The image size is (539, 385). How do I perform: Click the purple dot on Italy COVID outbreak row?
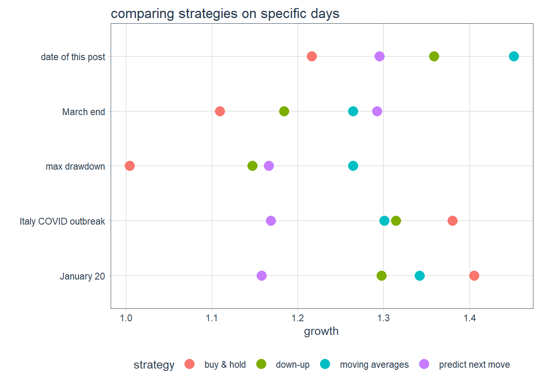271,221
